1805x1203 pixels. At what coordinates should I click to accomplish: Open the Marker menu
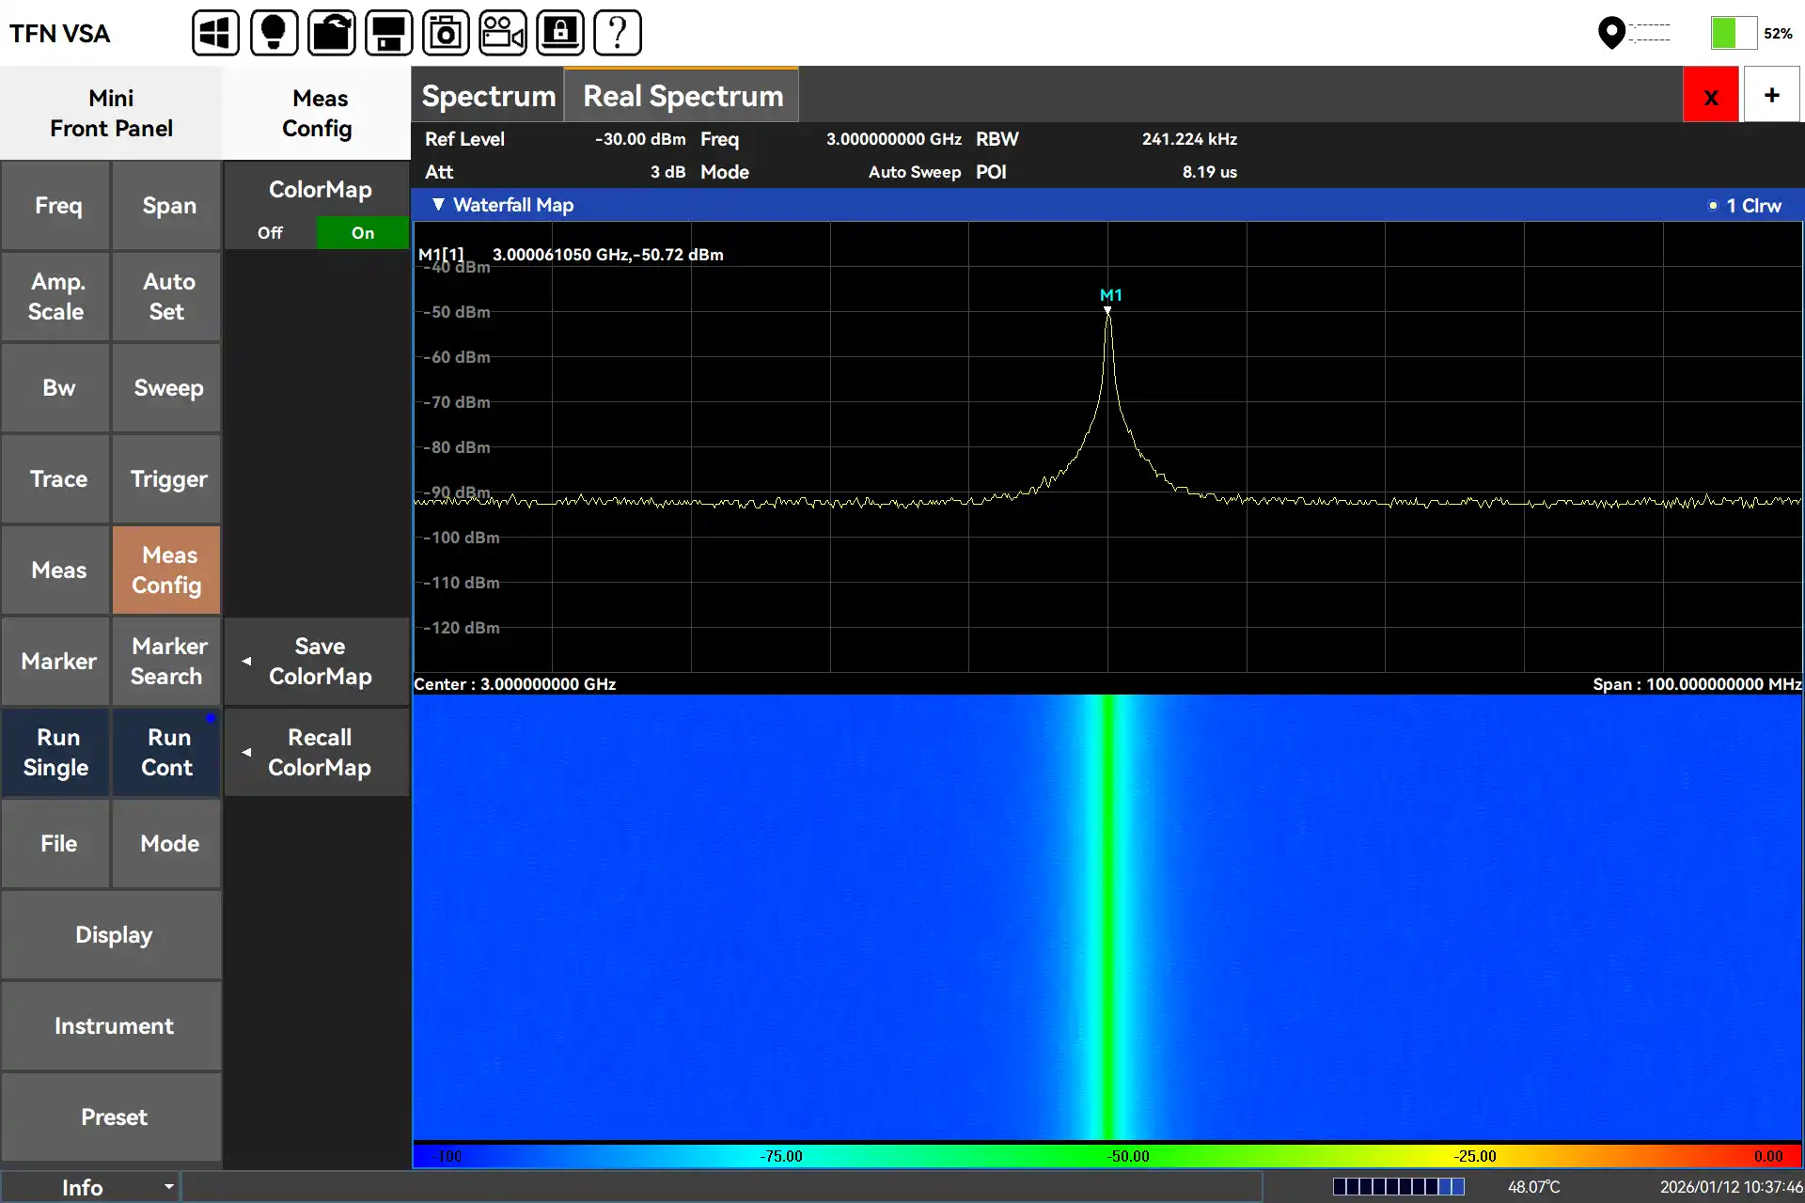(x=57, y=661)
